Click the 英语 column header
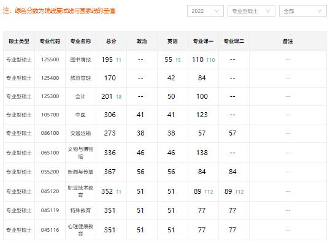330x244 pixels. tap(172, 41)
